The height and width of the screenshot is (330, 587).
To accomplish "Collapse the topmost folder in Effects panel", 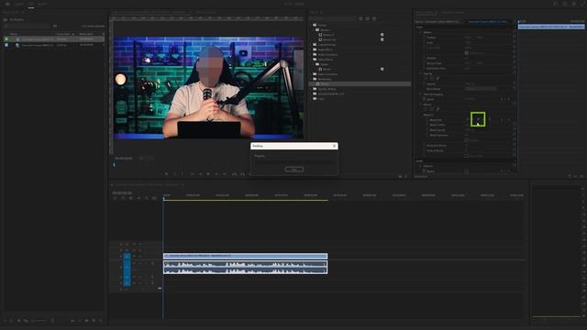I will (311, 25).
